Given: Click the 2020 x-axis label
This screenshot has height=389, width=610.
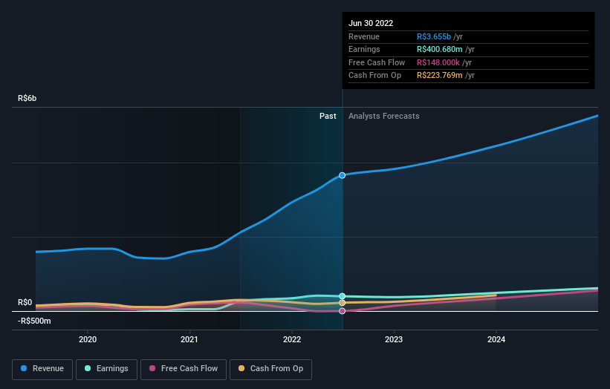Looking at the screenshot, I should pyautogui.click(x=88, y=339).
